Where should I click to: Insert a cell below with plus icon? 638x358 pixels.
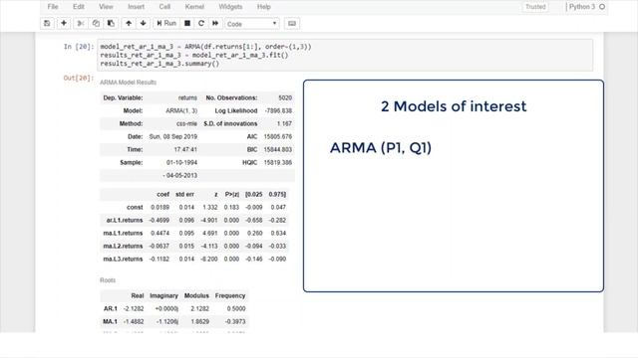tap(64, 24)
